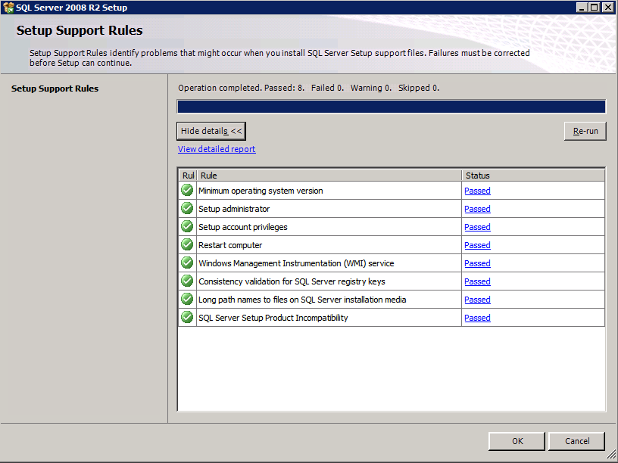Viewport: 618px width, 463px height.
Task: Select Long path names to files rule text
Action: [x=302, y=300]
